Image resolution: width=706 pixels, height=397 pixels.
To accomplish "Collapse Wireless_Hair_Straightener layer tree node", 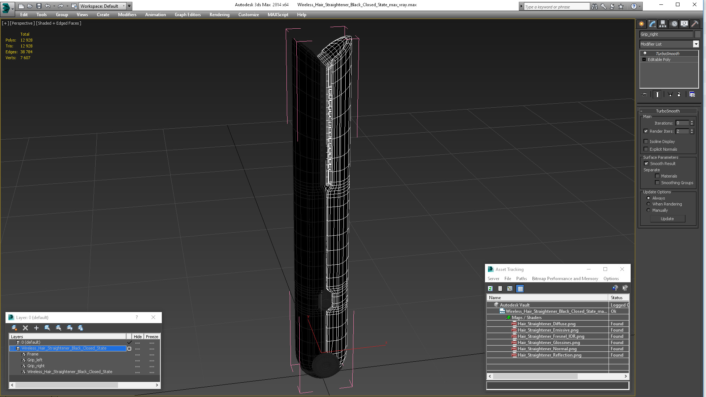I will point(12,348).
